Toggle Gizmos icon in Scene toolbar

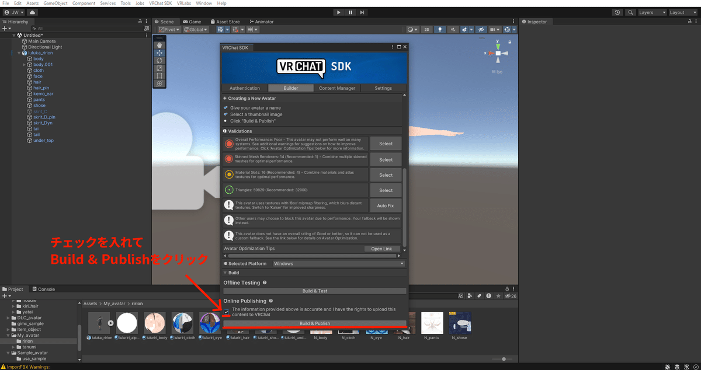coord(507,29)
